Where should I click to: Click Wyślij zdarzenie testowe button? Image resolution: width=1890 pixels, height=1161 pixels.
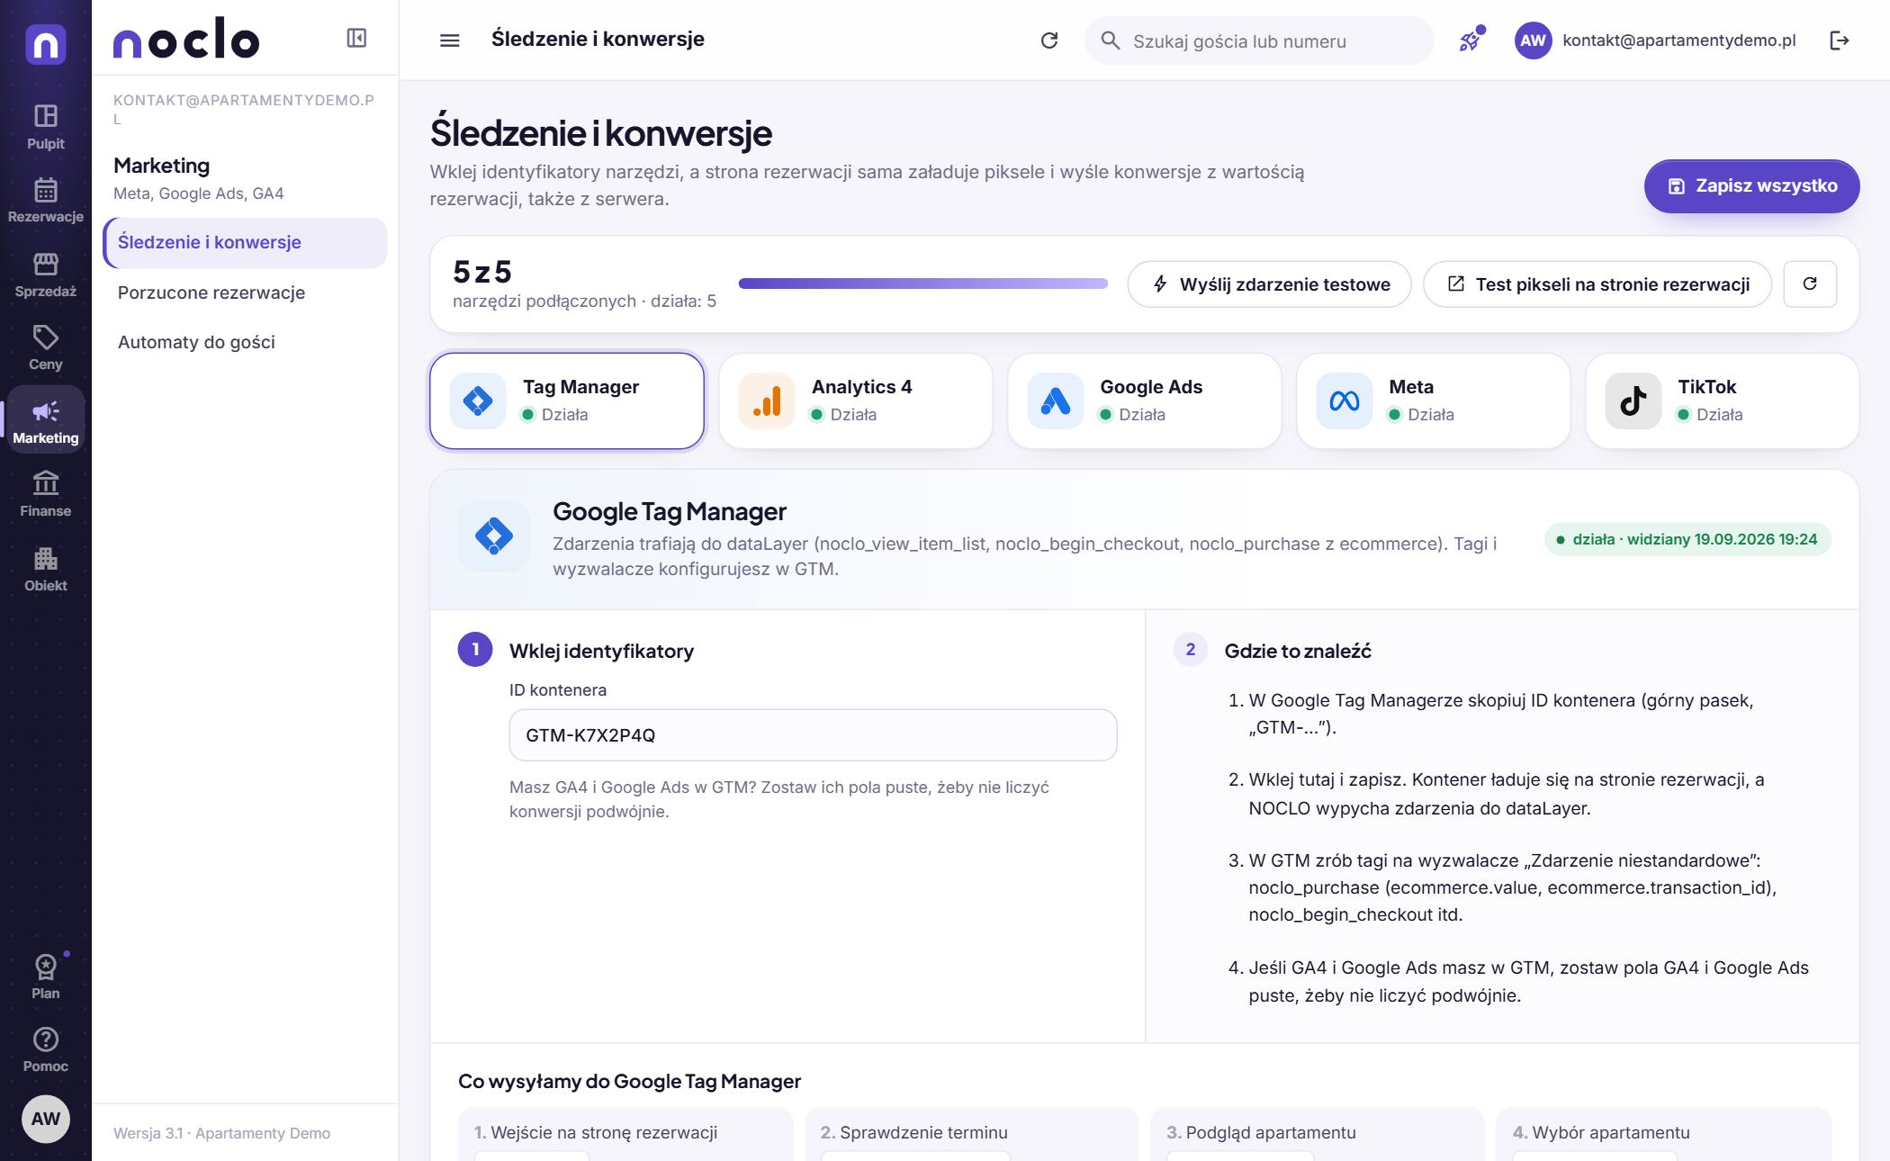pyautogui.click(x=1269, y=284)
